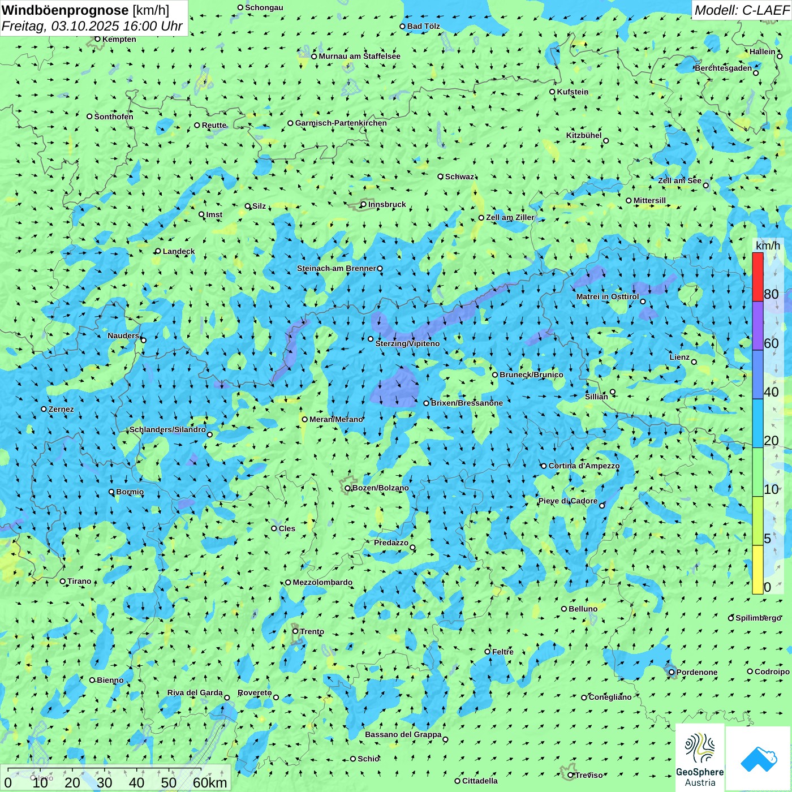The width and height of the screenshot is (792, 792).
Task: Click the Brixen/Bressanone label
Action: (x=467, y=403)
